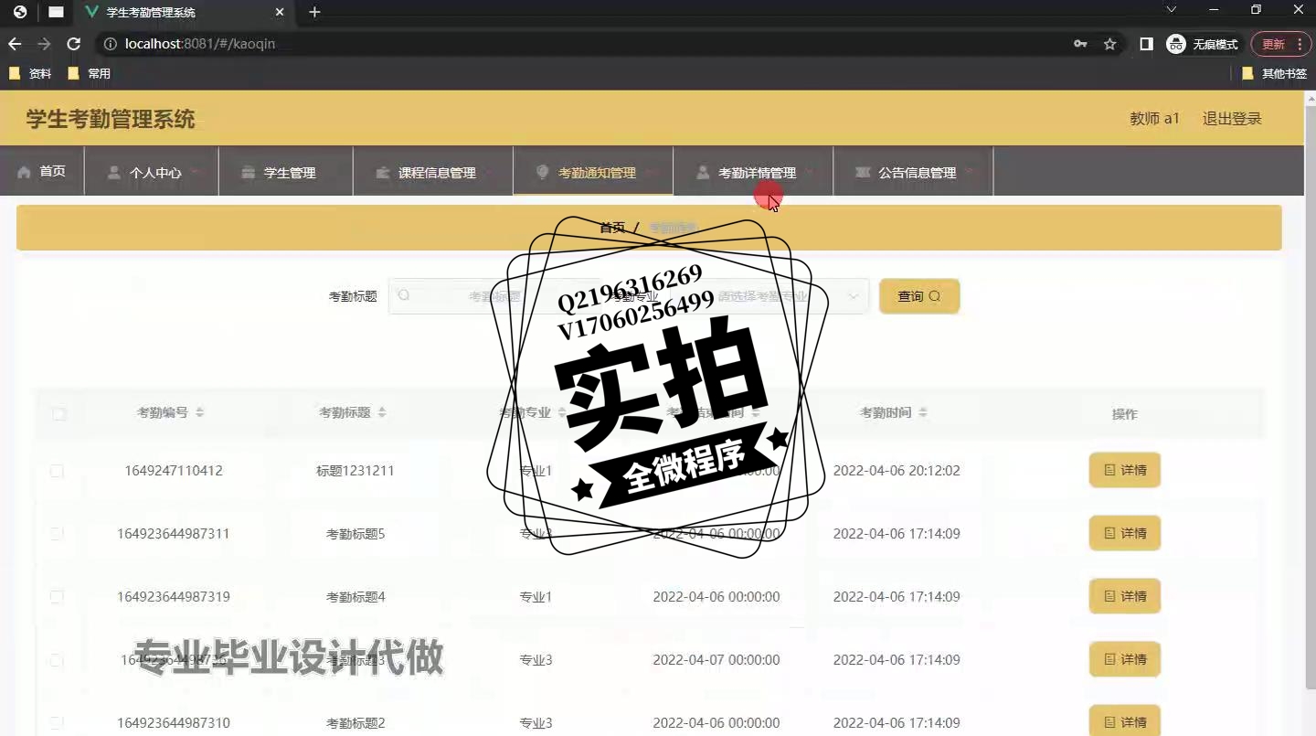1316x736 pixels.
Task: Sort by the 考勤时间 column arrows
Action: coord(923,412)
